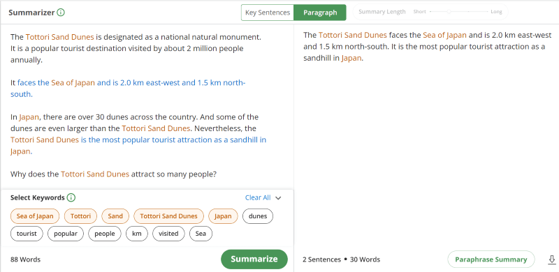Screen dimensions: 559x272
Task: Click the Long label of summary length
Action: tap(496, 12)
